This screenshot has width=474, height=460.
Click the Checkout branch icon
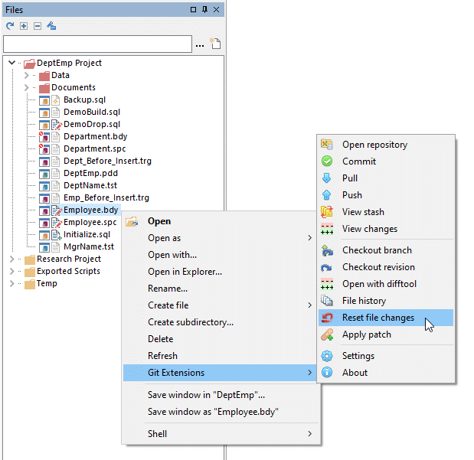[x=327, y=250]
